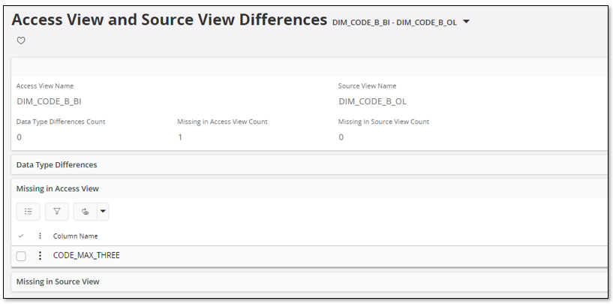The image size is (613, 304).
Task: Expand the Missing in Source View section
Action: coord(58,281)
